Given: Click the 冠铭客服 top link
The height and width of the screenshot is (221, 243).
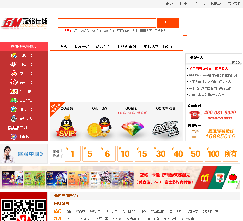Looking at the screenshot, I should click(234, 4).
